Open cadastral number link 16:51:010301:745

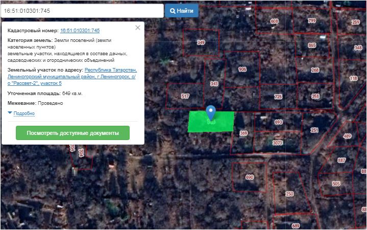click(80, 31)
